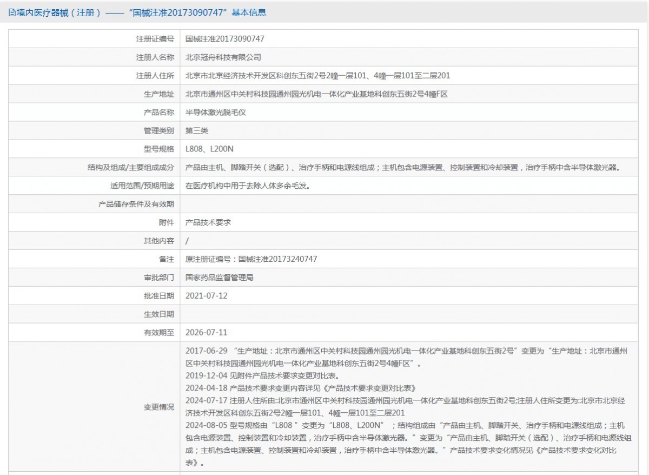Click the 变更情况 row label
This screenshot has width=649, height=475.
coord(158,407)
